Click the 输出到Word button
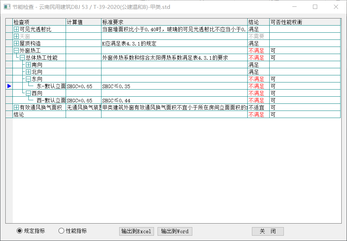Image resolution: width=347 pixels, height=241 pixels. pos(175,231)
